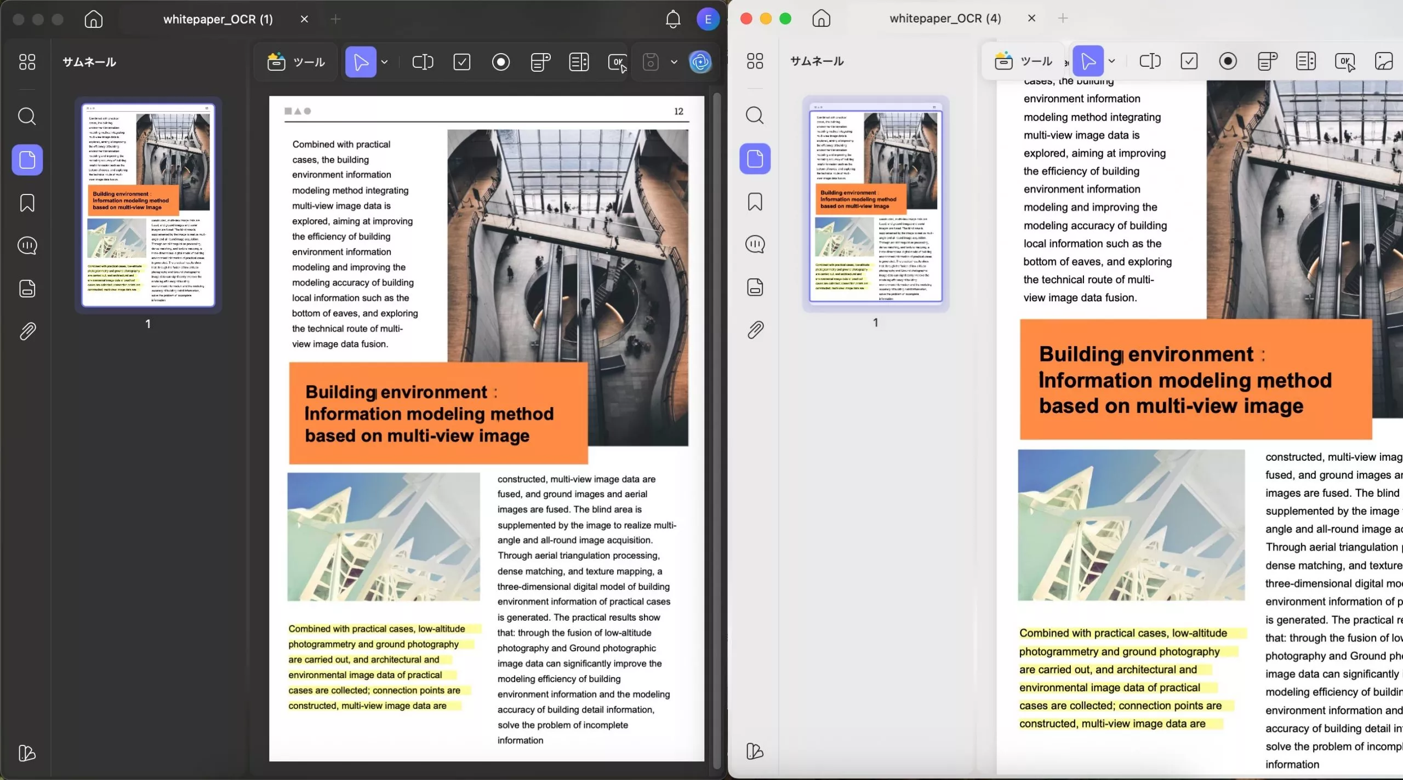1403x780 pixels.
Task: Switch to the whitepaper_OCR (1) tab
Action: coord(218,20)
